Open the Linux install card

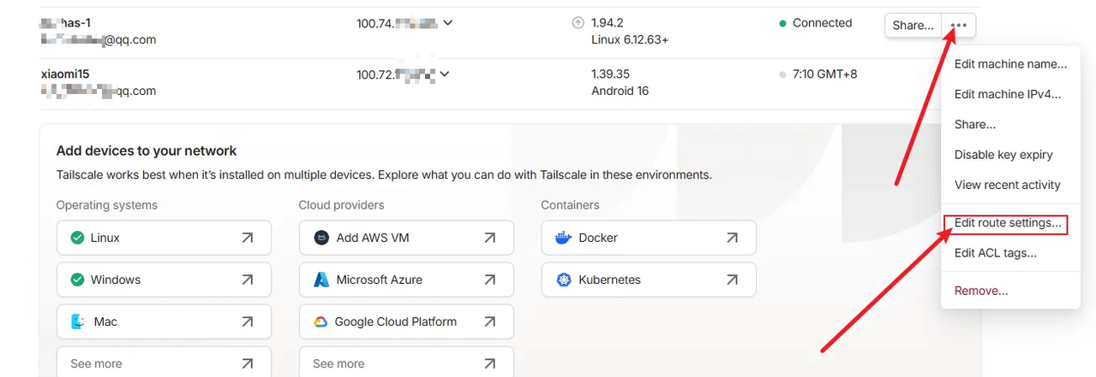164,238
